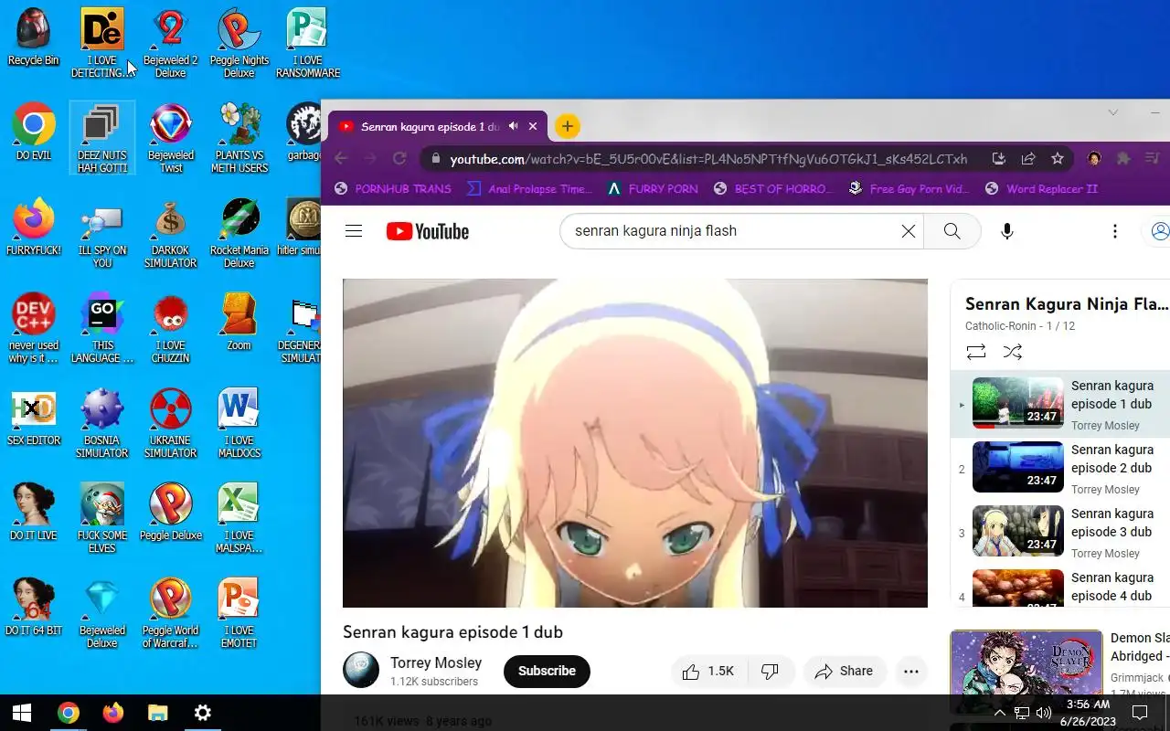Toggle loop playlist

[976, 352]
